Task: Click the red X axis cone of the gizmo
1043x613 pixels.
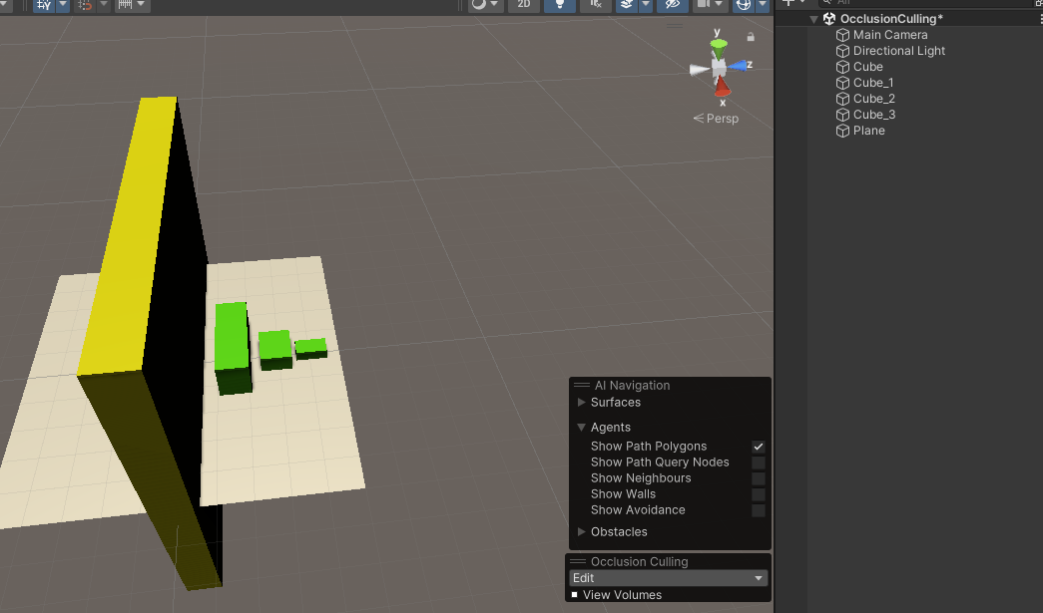Action: 723,86
